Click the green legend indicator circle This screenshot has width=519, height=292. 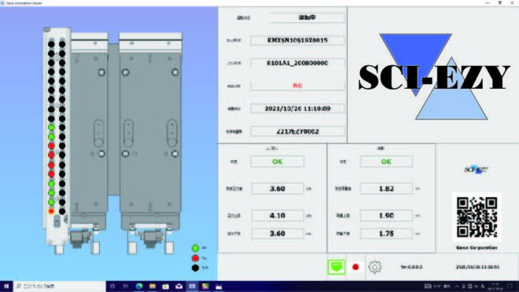[195, 248]
